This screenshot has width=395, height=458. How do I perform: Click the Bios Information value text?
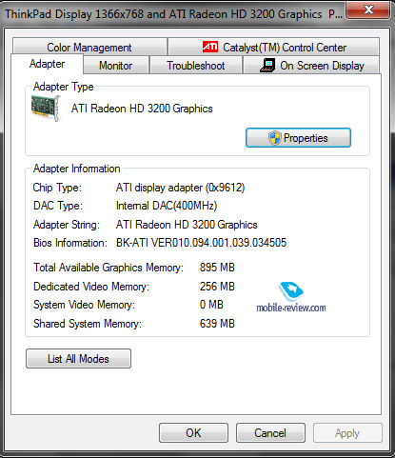201,243
